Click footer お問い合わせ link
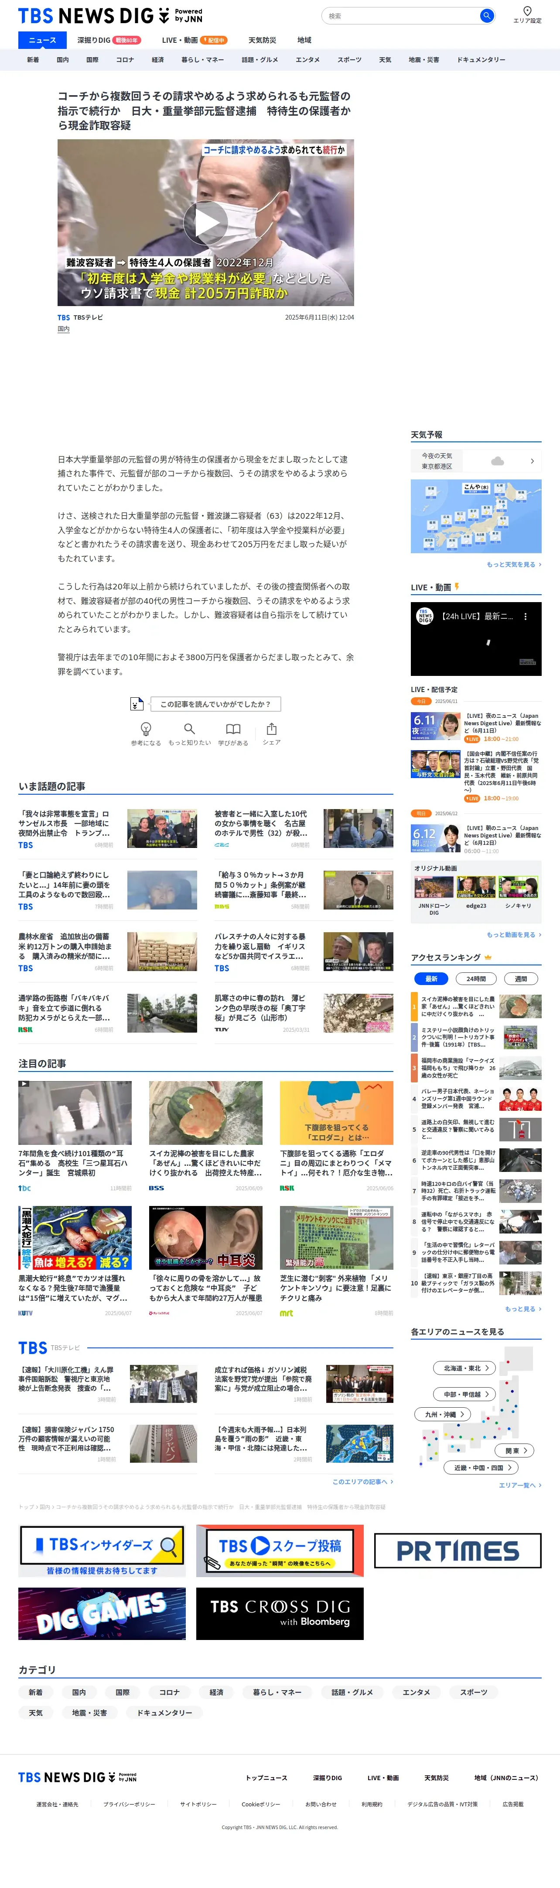 pyautogui.click(x=321, y=1804)
